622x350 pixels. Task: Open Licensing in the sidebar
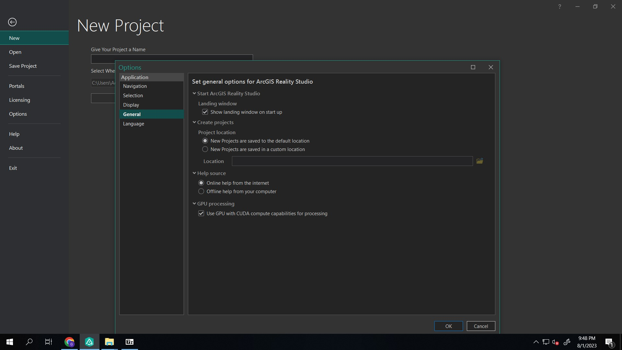click(34, 100)
